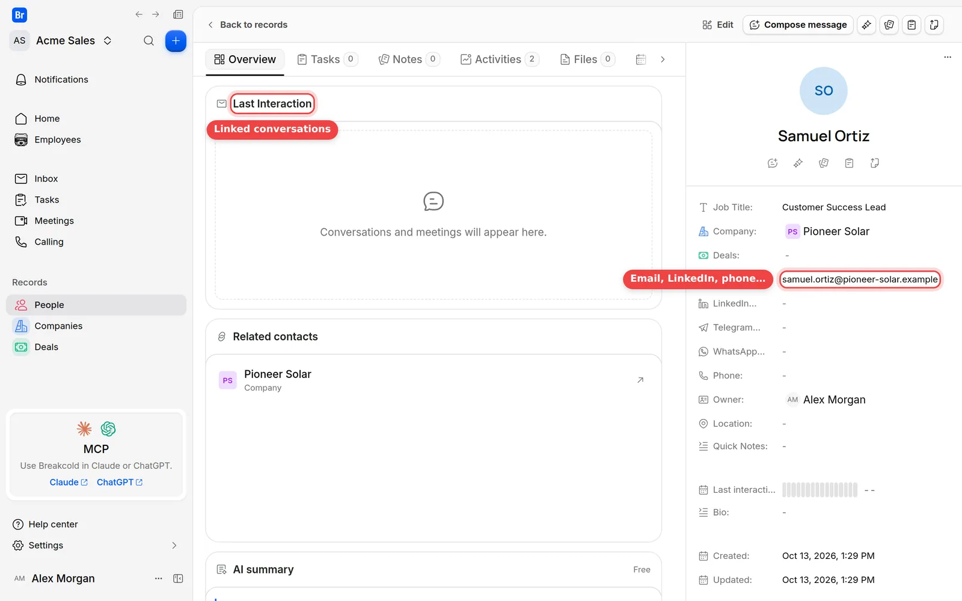This screenshot has width=962, height=601.
Task: Open the Activities tab
Action: (x=499, y=59)
